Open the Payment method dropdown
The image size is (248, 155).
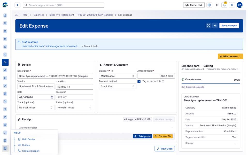118,86
